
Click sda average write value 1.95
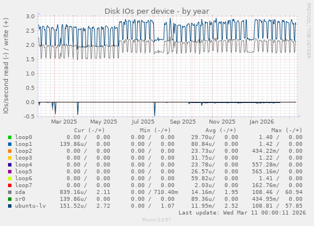point(231,192)
